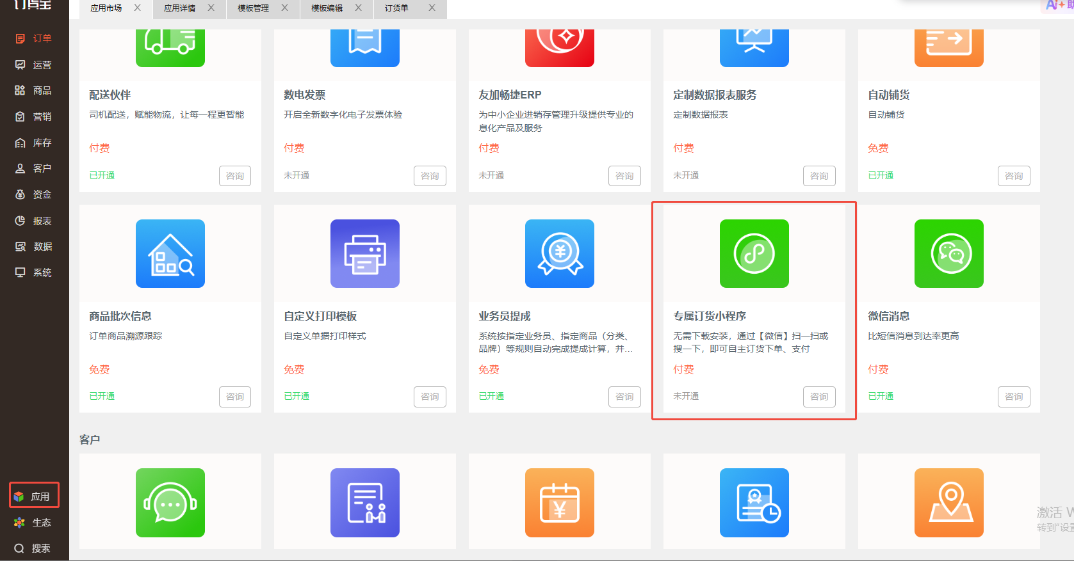Open the 配送伙伴 app title

pyautogui.click(x=110, y=95)
